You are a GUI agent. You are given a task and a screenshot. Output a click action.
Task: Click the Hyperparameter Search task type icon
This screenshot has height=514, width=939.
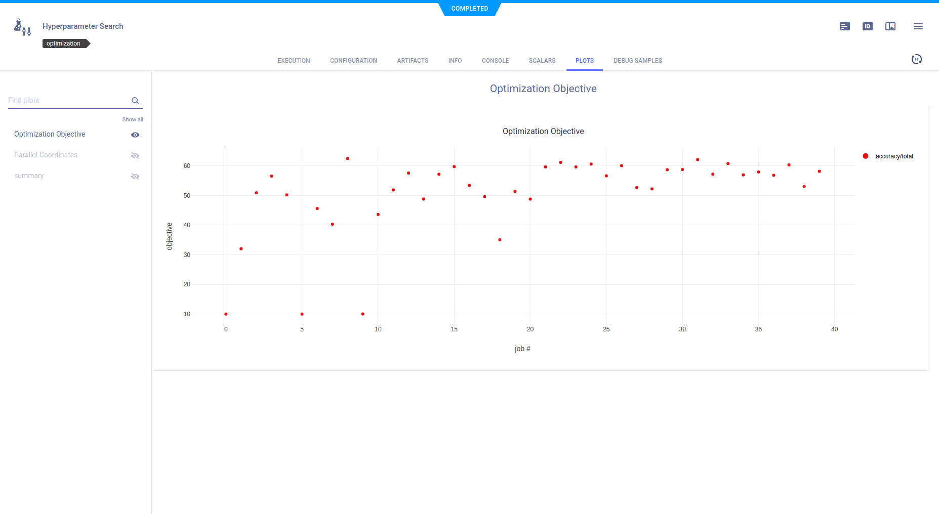tap(22, 27)
